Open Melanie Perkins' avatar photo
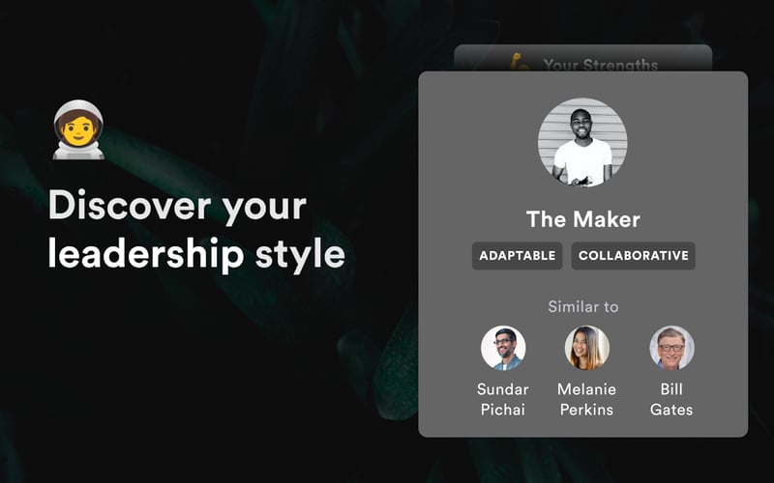The width and height of the screenshot is (774, 483). [x=587, y=348]
